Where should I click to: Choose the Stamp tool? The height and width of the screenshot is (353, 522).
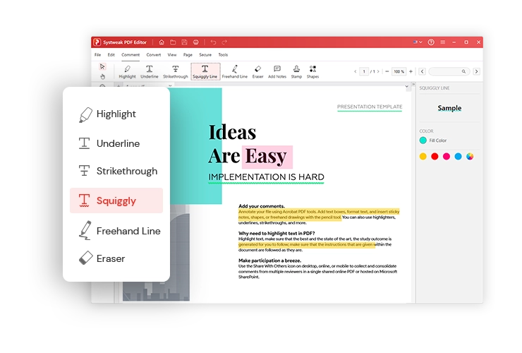click(296, 72)
